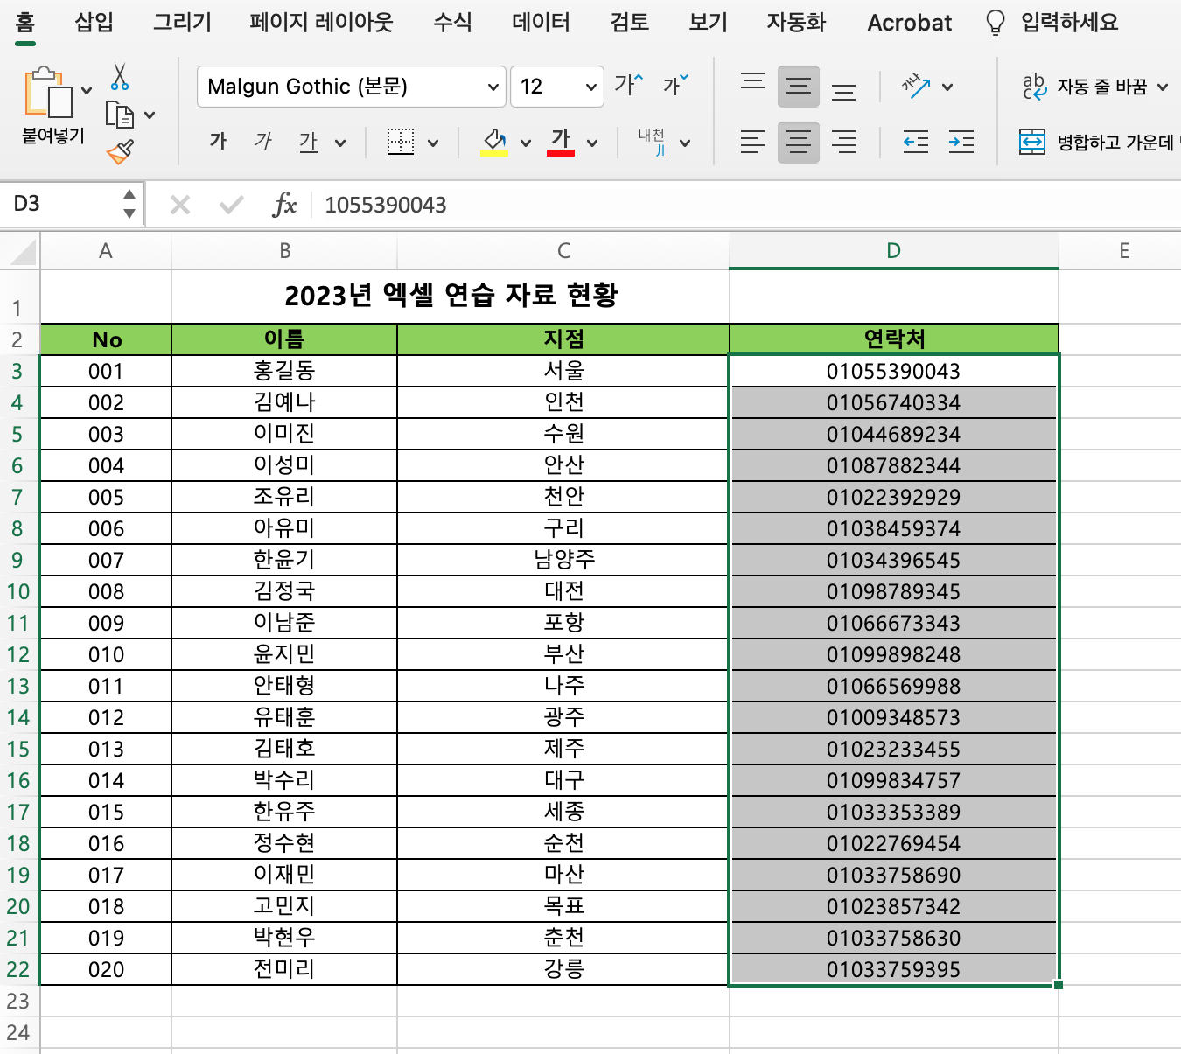Select column B header

[x=284, y=251]
